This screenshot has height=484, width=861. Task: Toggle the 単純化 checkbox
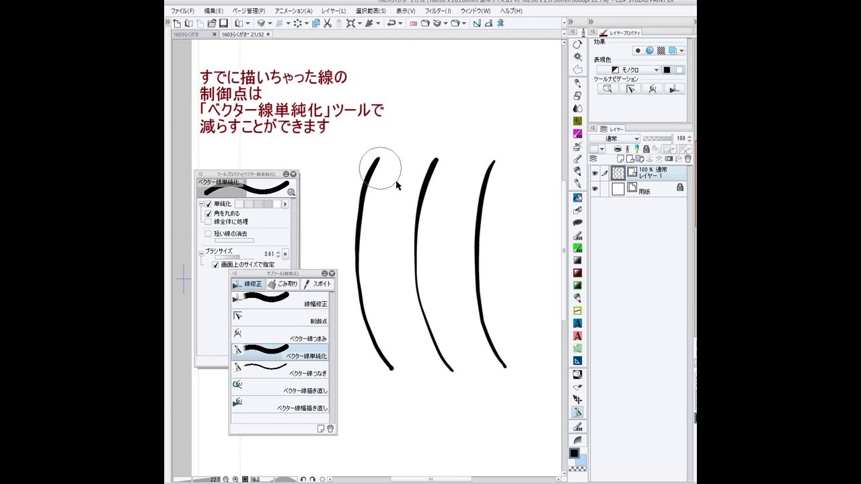tap(209, 204)
